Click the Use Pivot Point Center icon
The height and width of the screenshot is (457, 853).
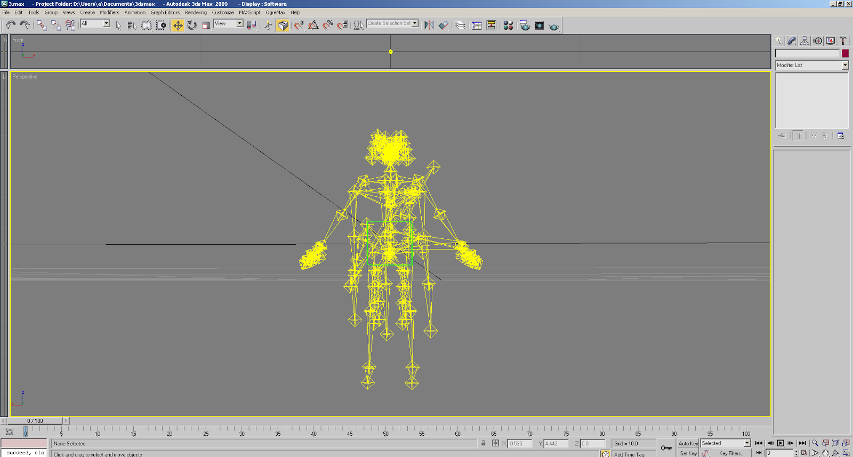pos(252,25)
